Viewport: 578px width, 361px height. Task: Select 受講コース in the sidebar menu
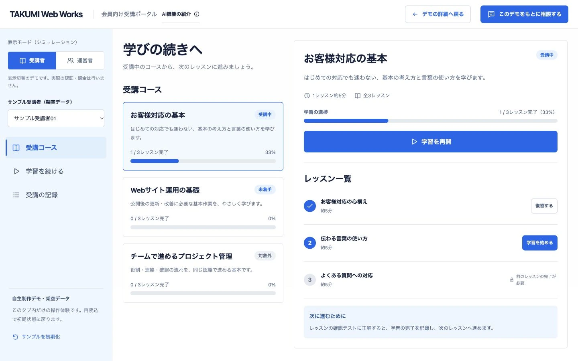[56, 148]
